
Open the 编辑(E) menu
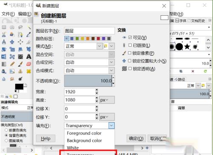point(25,14)
